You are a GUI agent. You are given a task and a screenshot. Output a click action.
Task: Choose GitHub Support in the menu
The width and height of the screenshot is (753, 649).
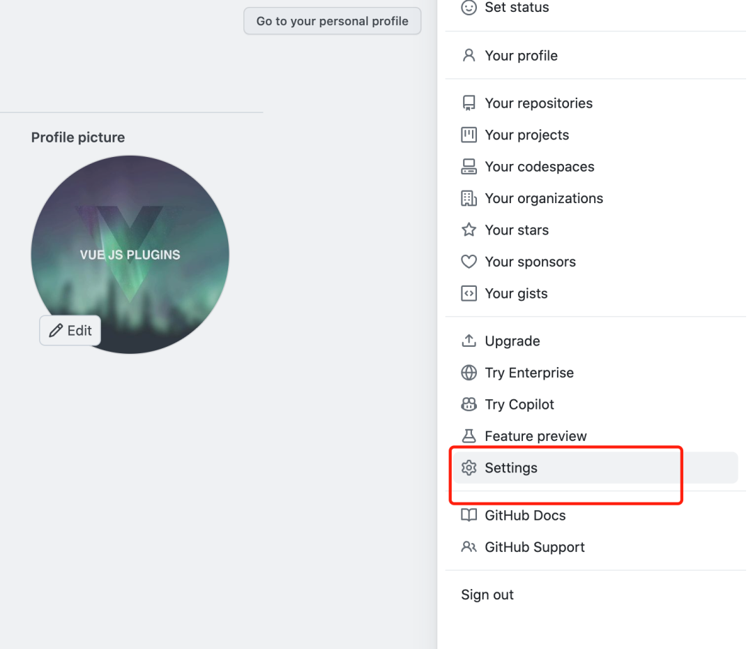coord(534,547)
